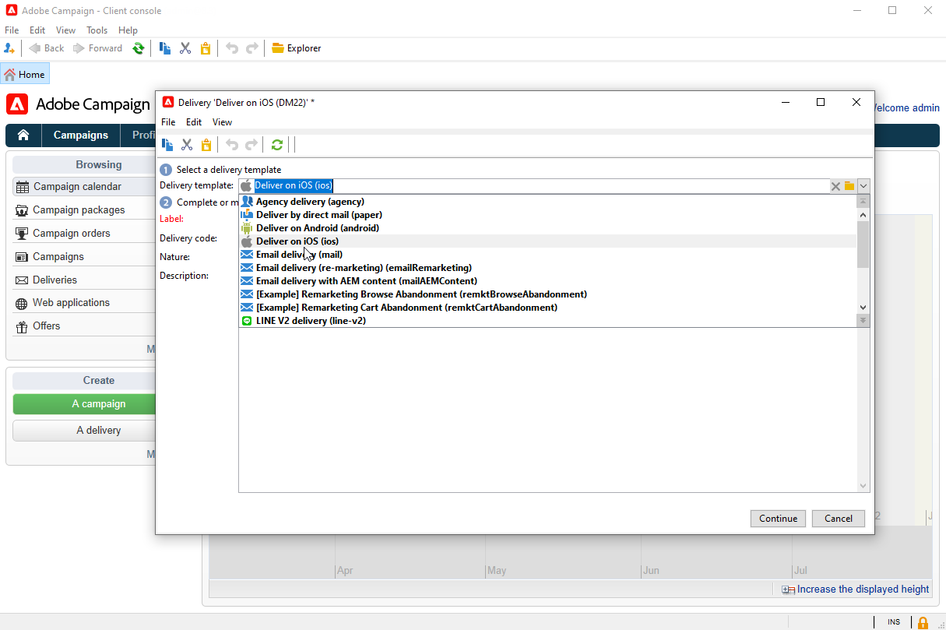Open the main window View menu
The image size is (946, 630).
pos(65,30)
